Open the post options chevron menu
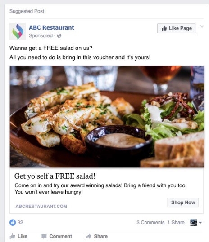209x242 pixels. coord(202,26)
